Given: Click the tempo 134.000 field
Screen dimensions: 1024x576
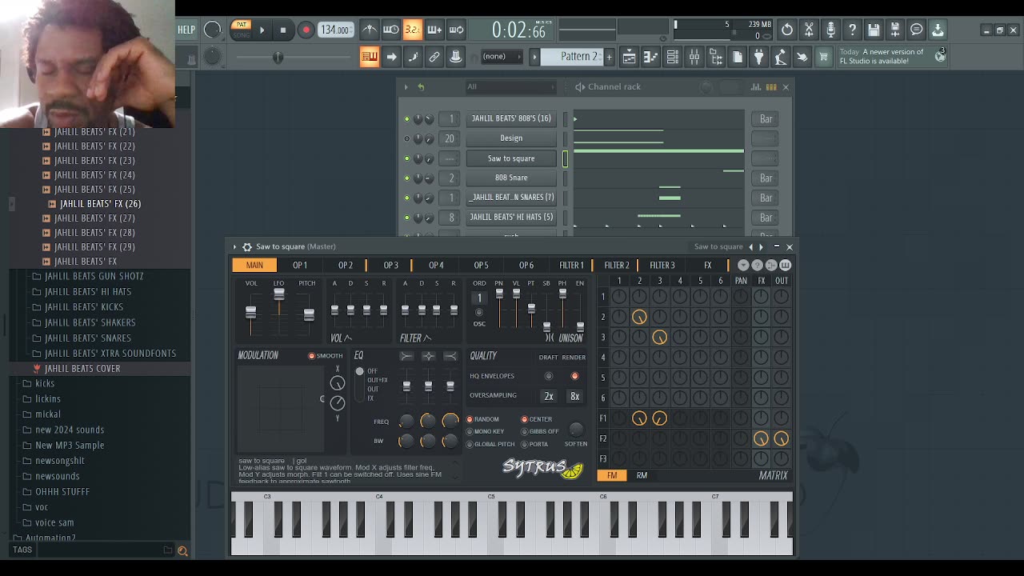Looking at the screenshot, I should point(335,30).
